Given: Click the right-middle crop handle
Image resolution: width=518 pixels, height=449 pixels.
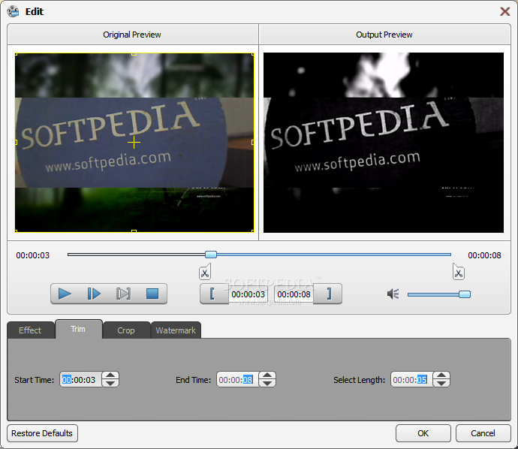Looking at the screenshot, I should pyautogui.click(x=253, y=143).
